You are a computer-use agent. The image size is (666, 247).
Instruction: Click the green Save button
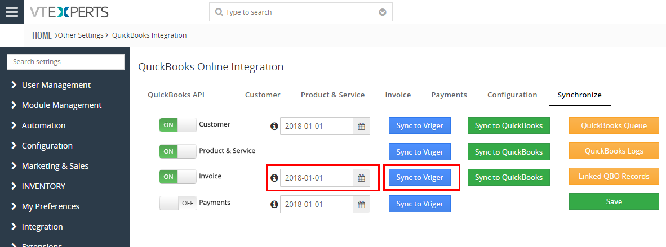pos(614,201)
